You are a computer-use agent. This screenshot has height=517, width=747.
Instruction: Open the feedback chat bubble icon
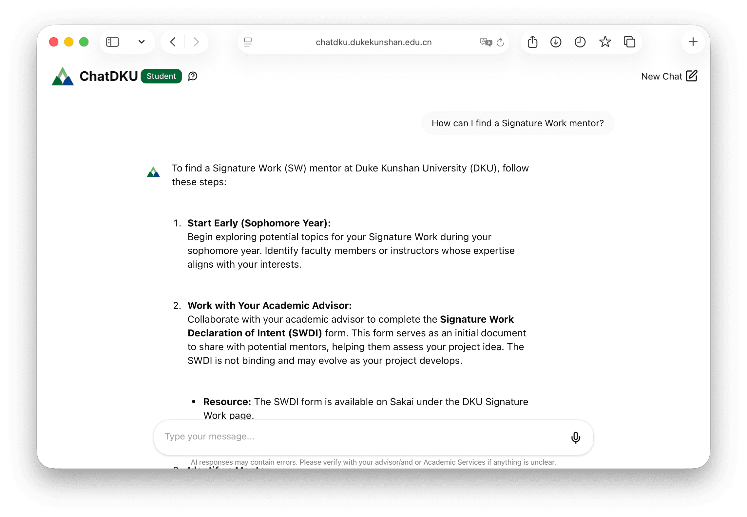point(193,76)
